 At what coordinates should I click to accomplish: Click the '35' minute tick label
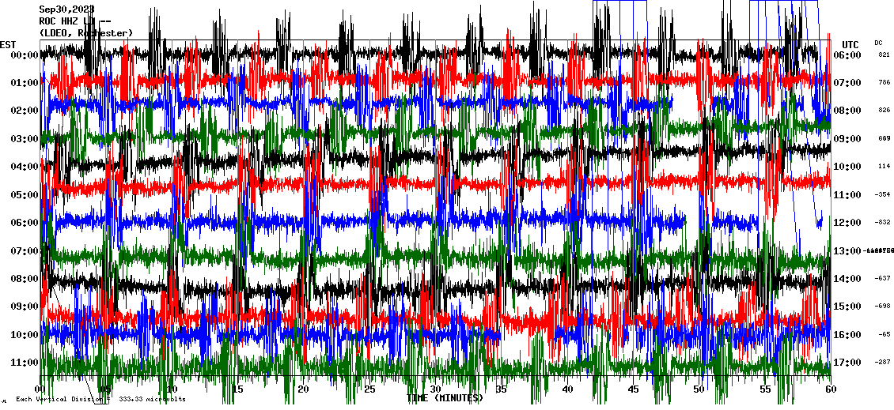tap(501, 389)
